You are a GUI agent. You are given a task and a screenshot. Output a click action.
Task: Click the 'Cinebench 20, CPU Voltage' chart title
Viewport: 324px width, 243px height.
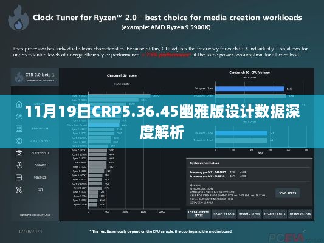click(249, 72)
